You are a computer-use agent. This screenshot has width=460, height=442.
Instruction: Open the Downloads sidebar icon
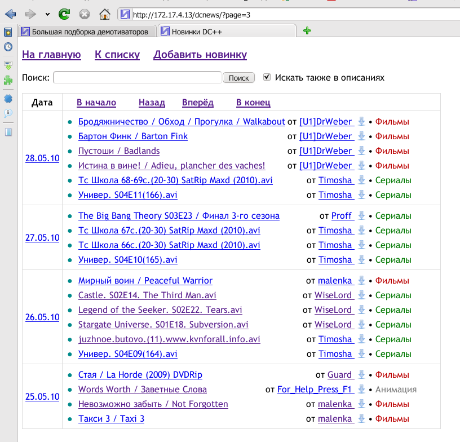8,65
